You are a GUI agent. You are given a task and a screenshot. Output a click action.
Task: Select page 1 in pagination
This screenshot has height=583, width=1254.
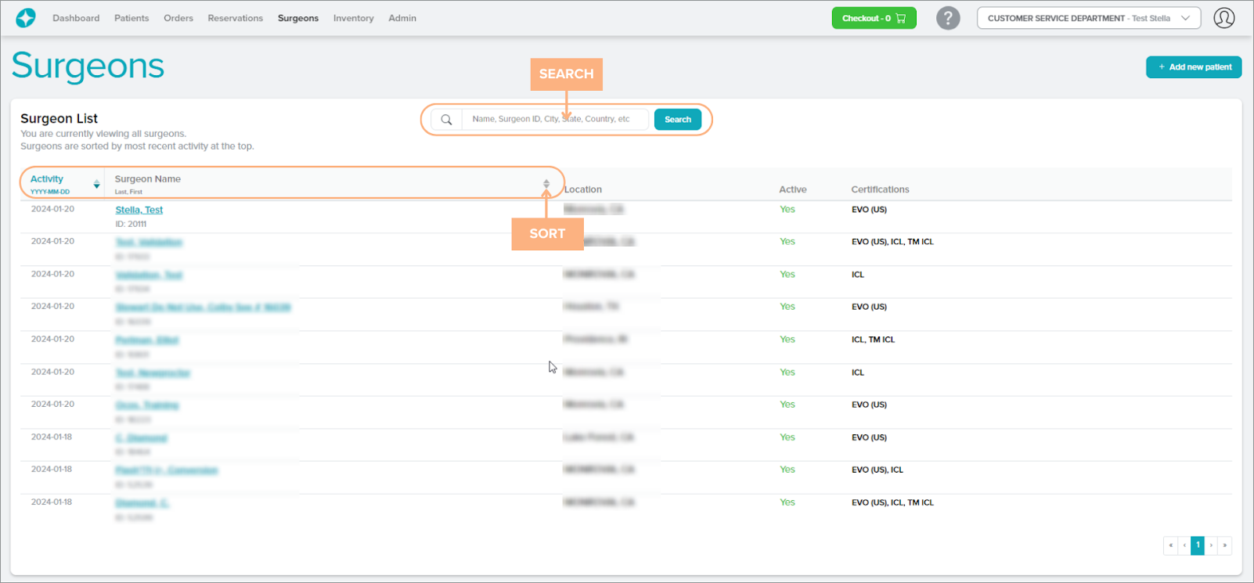point(1198,545)
